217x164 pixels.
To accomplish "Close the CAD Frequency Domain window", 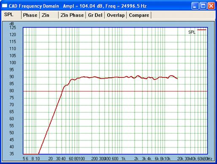I will point(211,6).
